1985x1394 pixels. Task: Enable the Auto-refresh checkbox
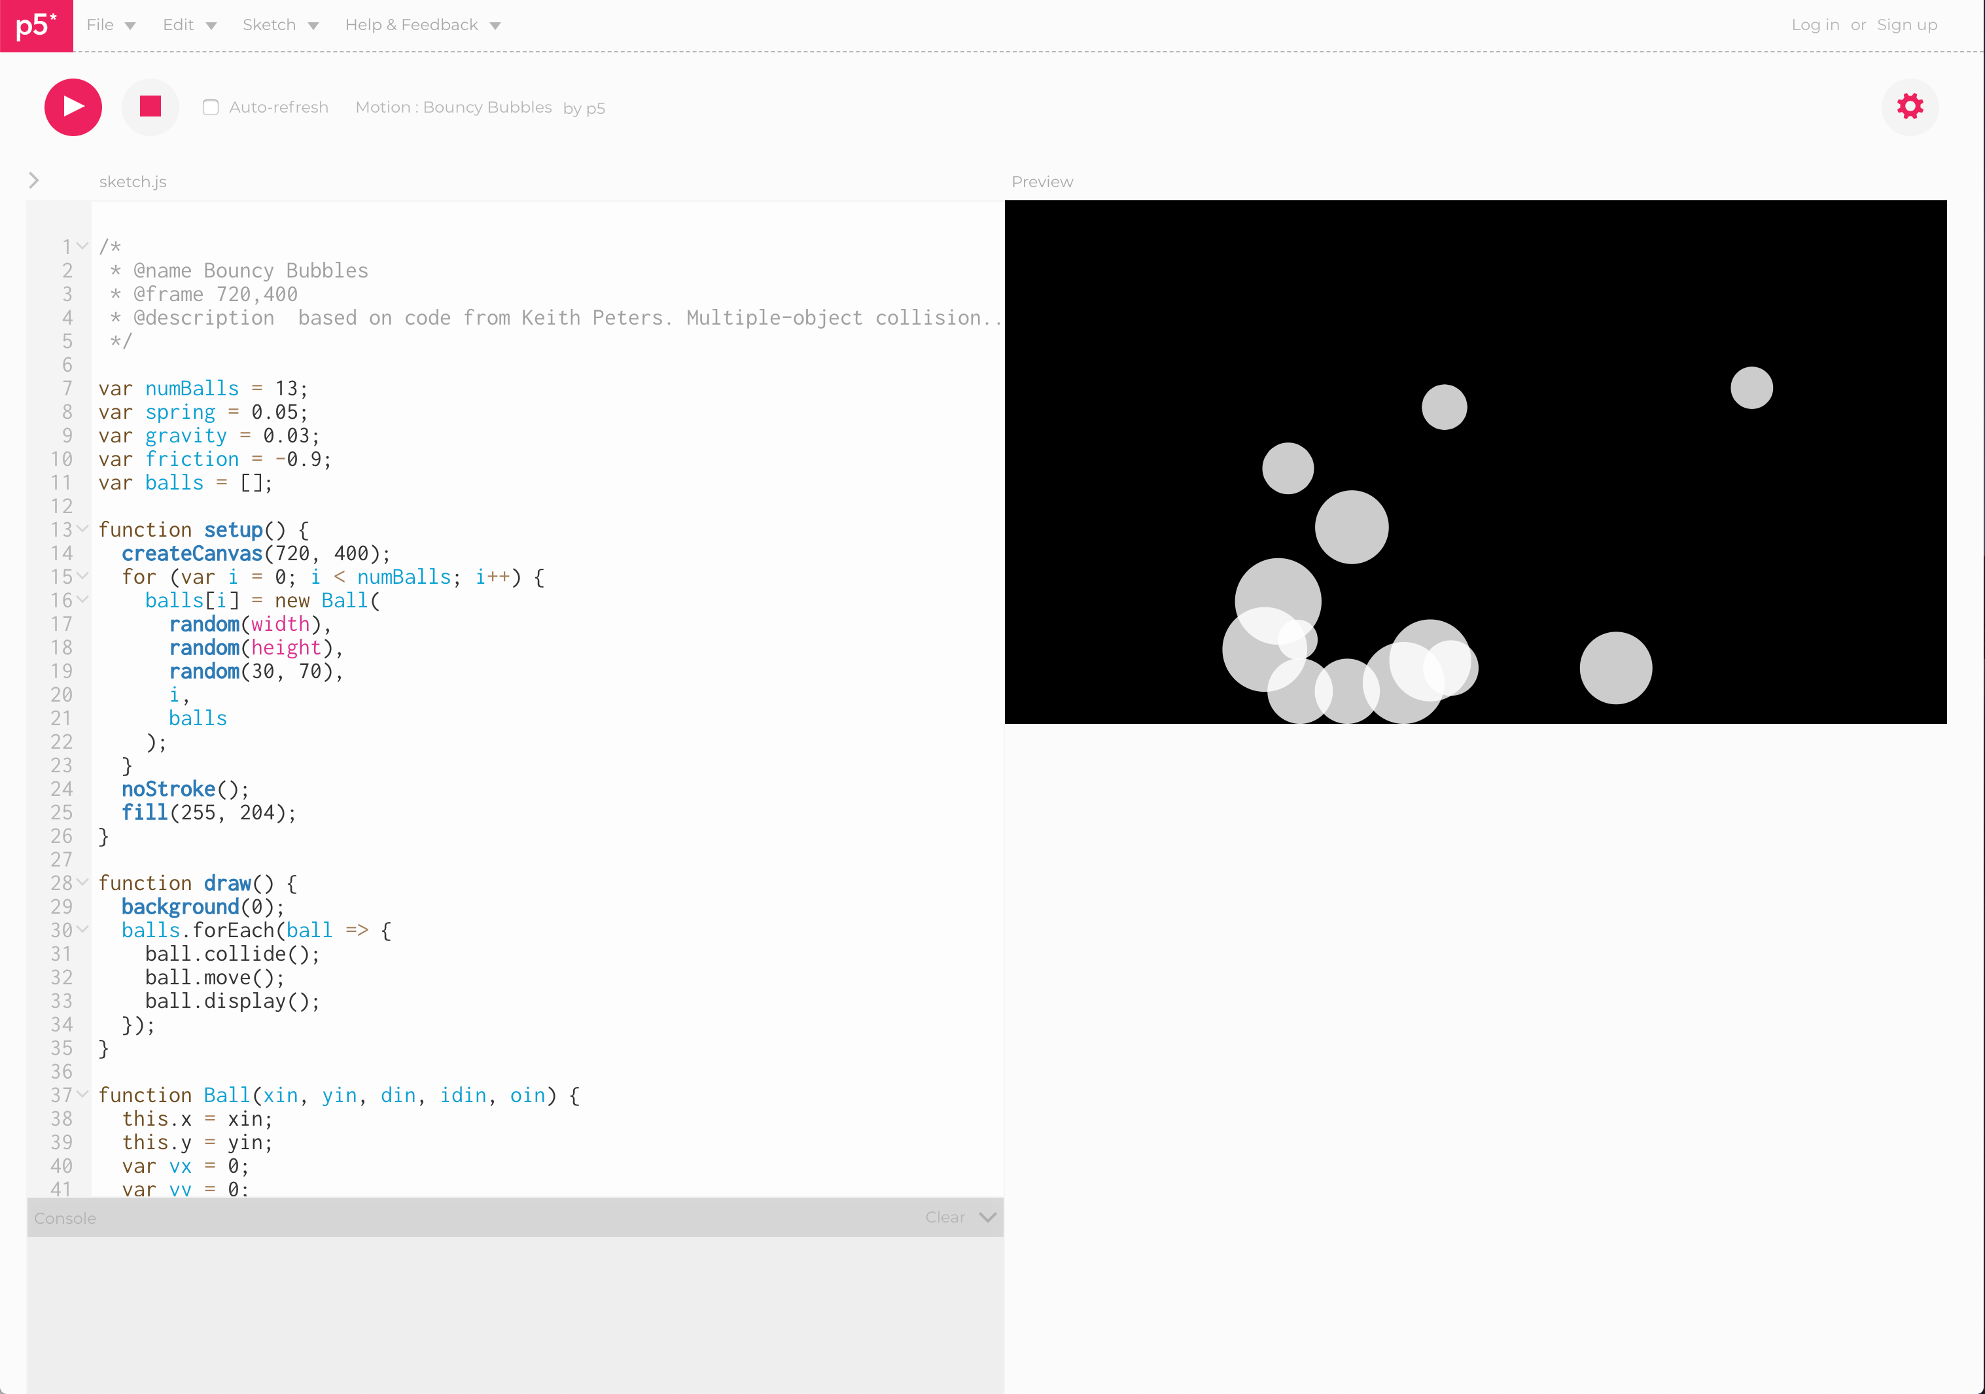[x=210, y=107]
